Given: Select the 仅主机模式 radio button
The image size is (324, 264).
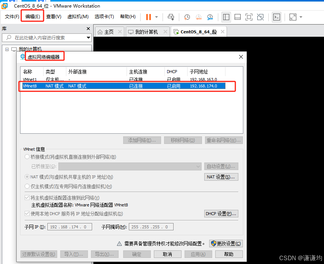Looking at the screenshot, I should point(27,186).
